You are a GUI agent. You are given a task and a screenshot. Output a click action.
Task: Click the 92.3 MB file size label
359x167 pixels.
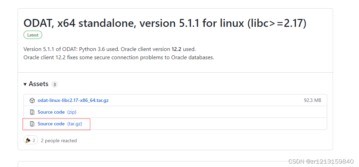313,100
